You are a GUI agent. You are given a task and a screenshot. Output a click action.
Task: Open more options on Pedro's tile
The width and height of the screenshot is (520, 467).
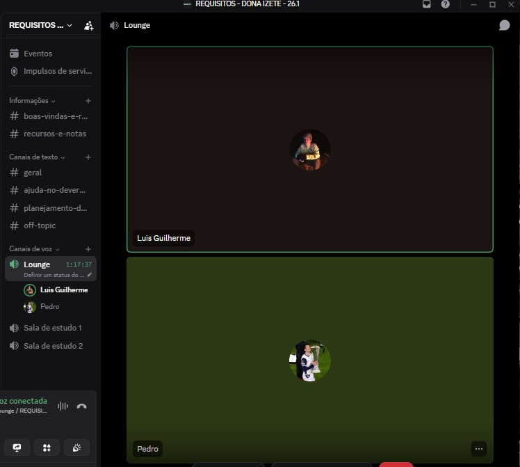pyautogui.click(x=478, y=449)
